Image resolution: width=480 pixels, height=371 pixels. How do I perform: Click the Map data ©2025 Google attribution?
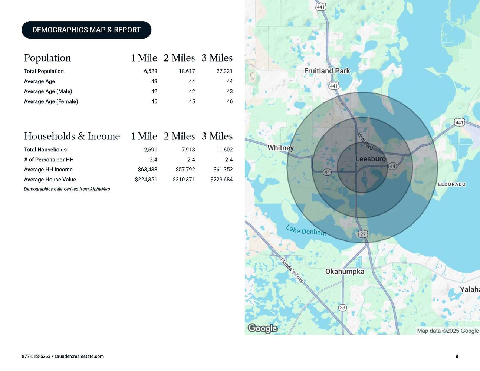pyautogui.click(x=447, y=331)
